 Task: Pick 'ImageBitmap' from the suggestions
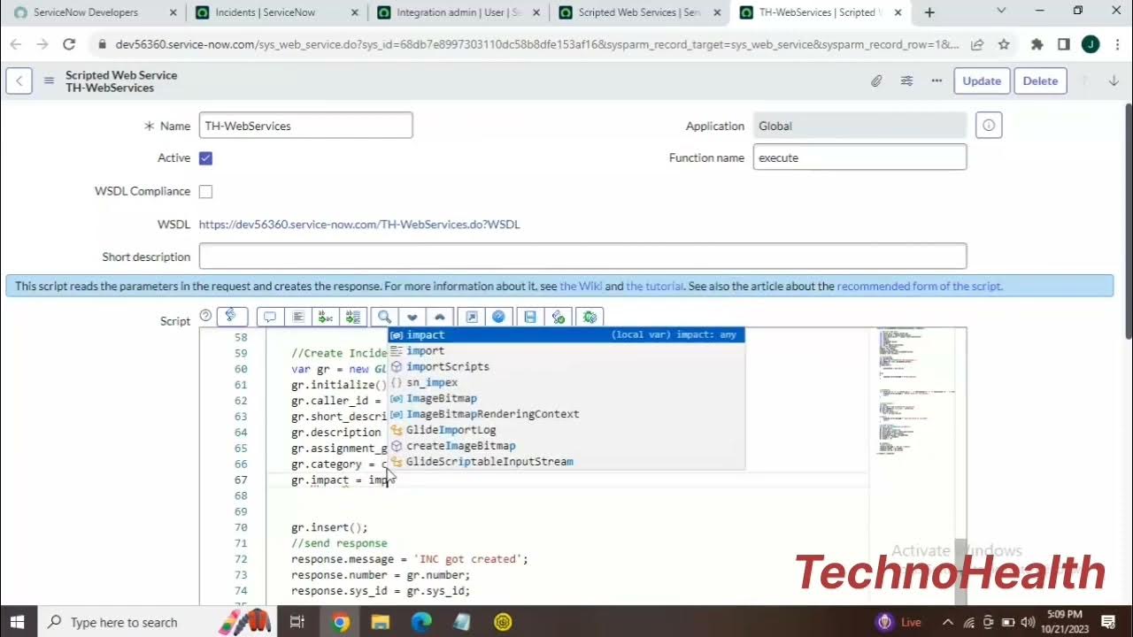point(566,398)
